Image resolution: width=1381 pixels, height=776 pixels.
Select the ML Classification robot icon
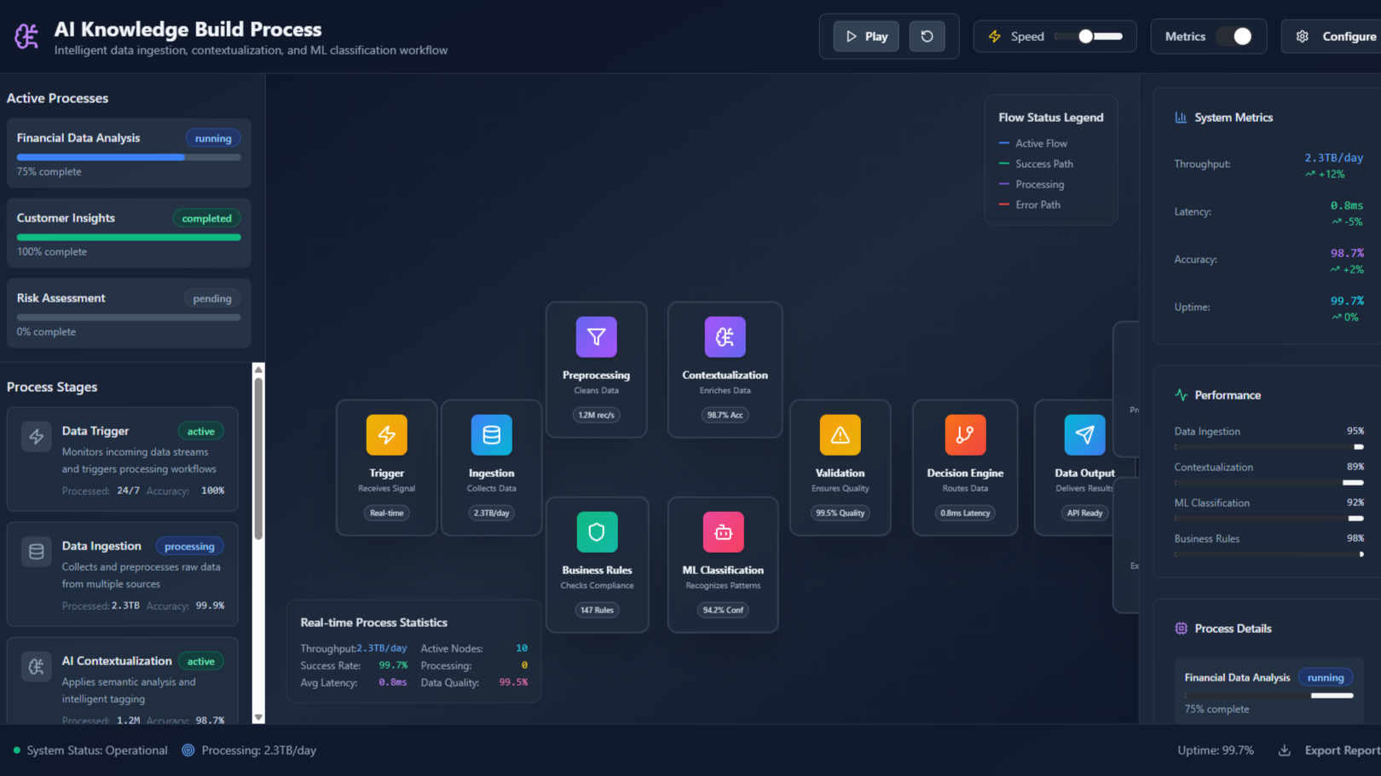[x=723, y=532]
